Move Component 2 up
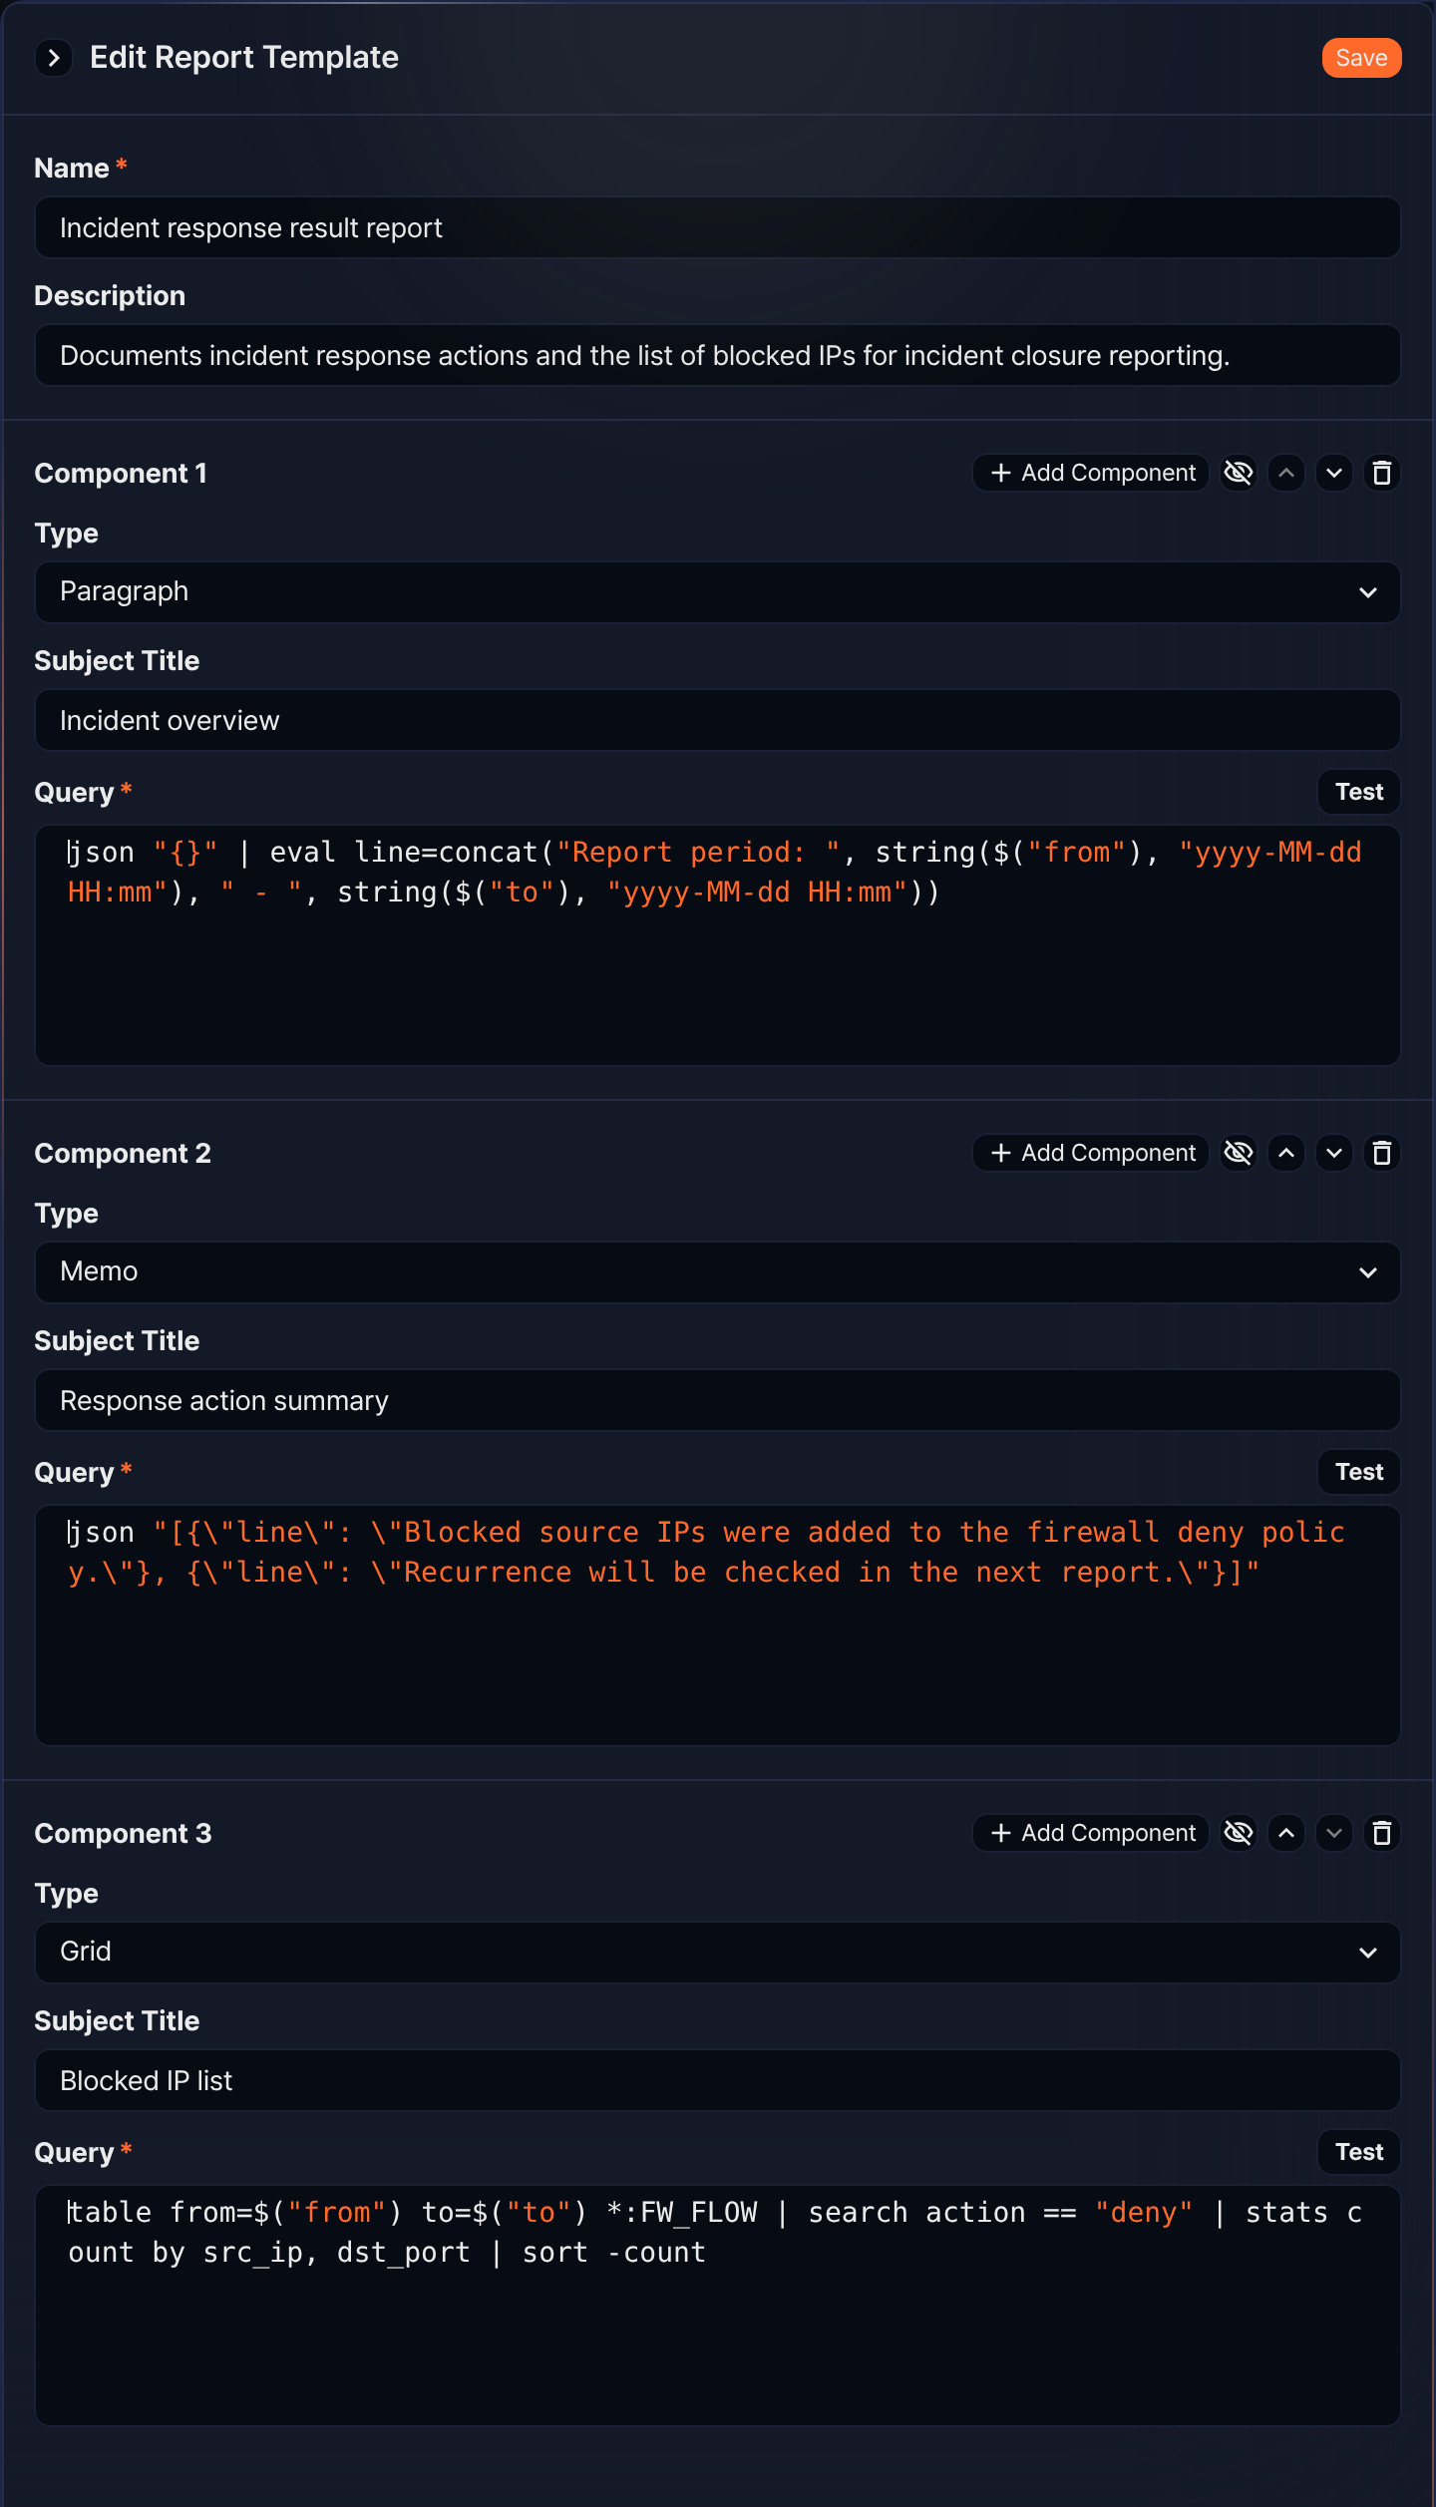This screenshot has width=1436, height=2507. tap(1286, 1153)
